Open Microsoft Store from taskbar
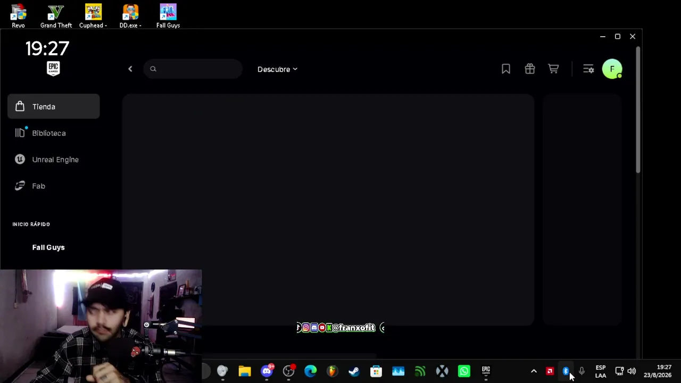 pyautogui.click(x=376, y=371)
